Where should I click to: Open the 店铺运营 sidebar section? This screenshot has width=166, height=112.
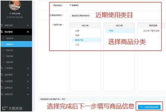point(16,94)
